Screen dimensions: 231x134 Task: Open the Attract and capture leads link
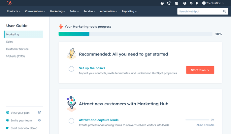[99, 120]
